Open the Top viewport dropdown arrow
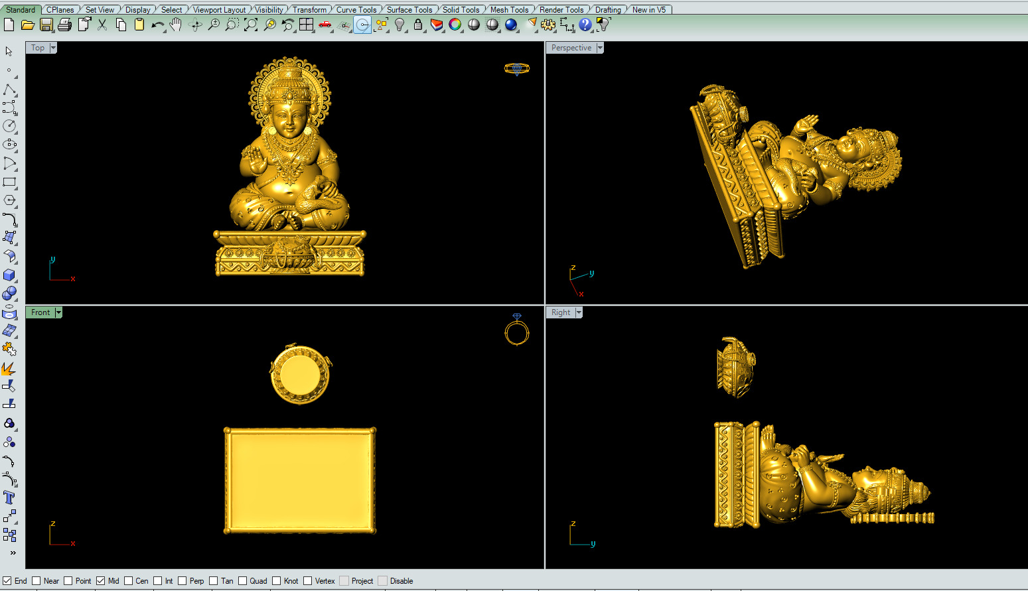Viewport: 1028px width, 591px height. tap(53, 48)
